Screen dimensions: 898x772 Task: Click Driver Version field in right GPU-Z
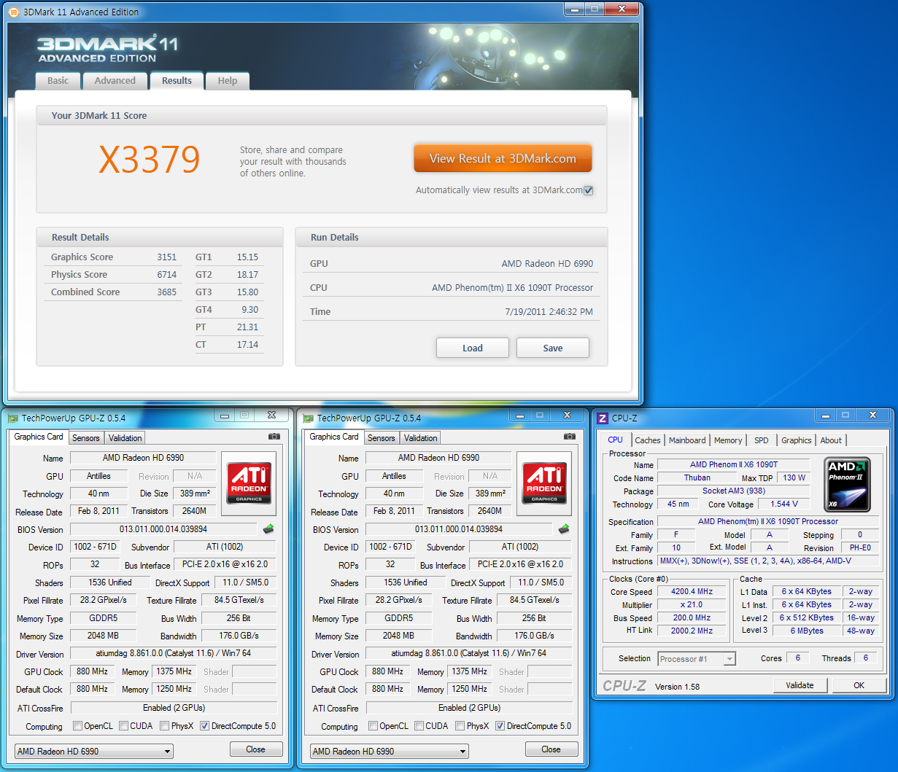pyautogui.click(x=468, y=653)
